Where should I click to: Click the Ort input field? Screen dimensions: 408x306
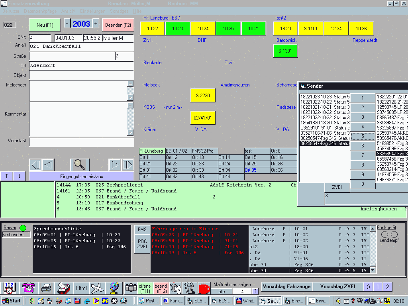[x=81, y=65]
